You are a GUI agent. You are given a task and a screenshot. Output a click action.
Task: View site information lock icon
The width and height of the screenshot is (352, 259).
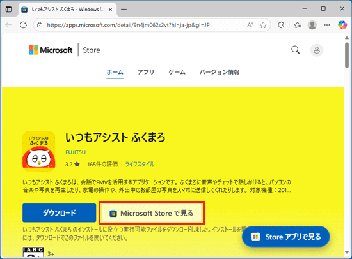point(40,25)
